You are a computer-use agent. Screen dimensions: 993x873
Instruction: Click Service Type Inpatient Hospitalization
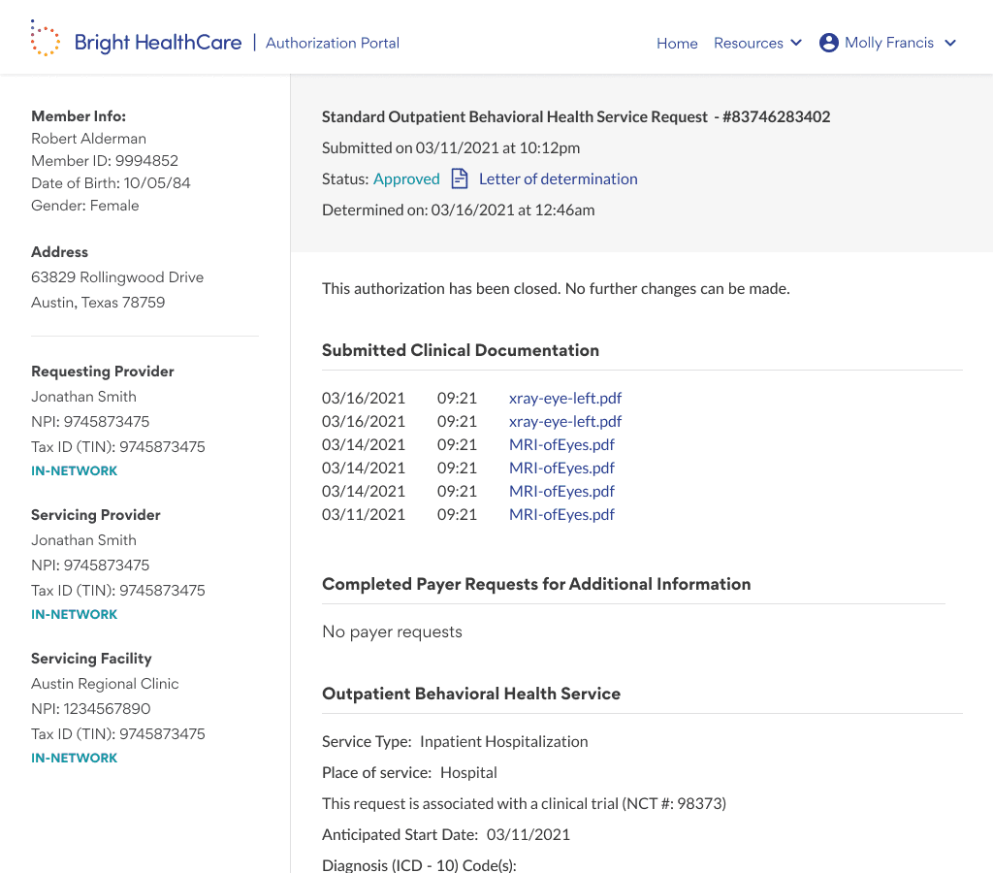455,741
